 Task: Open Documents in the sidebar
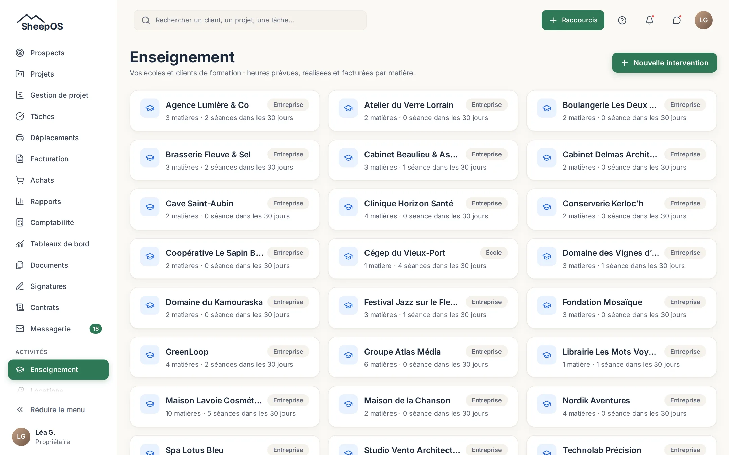(58, 265)
